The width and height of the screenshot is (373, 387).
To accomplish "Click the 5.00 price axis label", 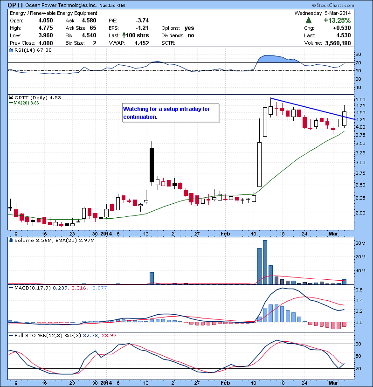I will (x=360, y=99).
